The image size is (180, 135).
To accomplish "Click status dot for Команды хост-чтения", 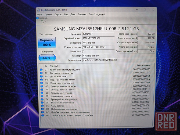I will tap(42, 93).
